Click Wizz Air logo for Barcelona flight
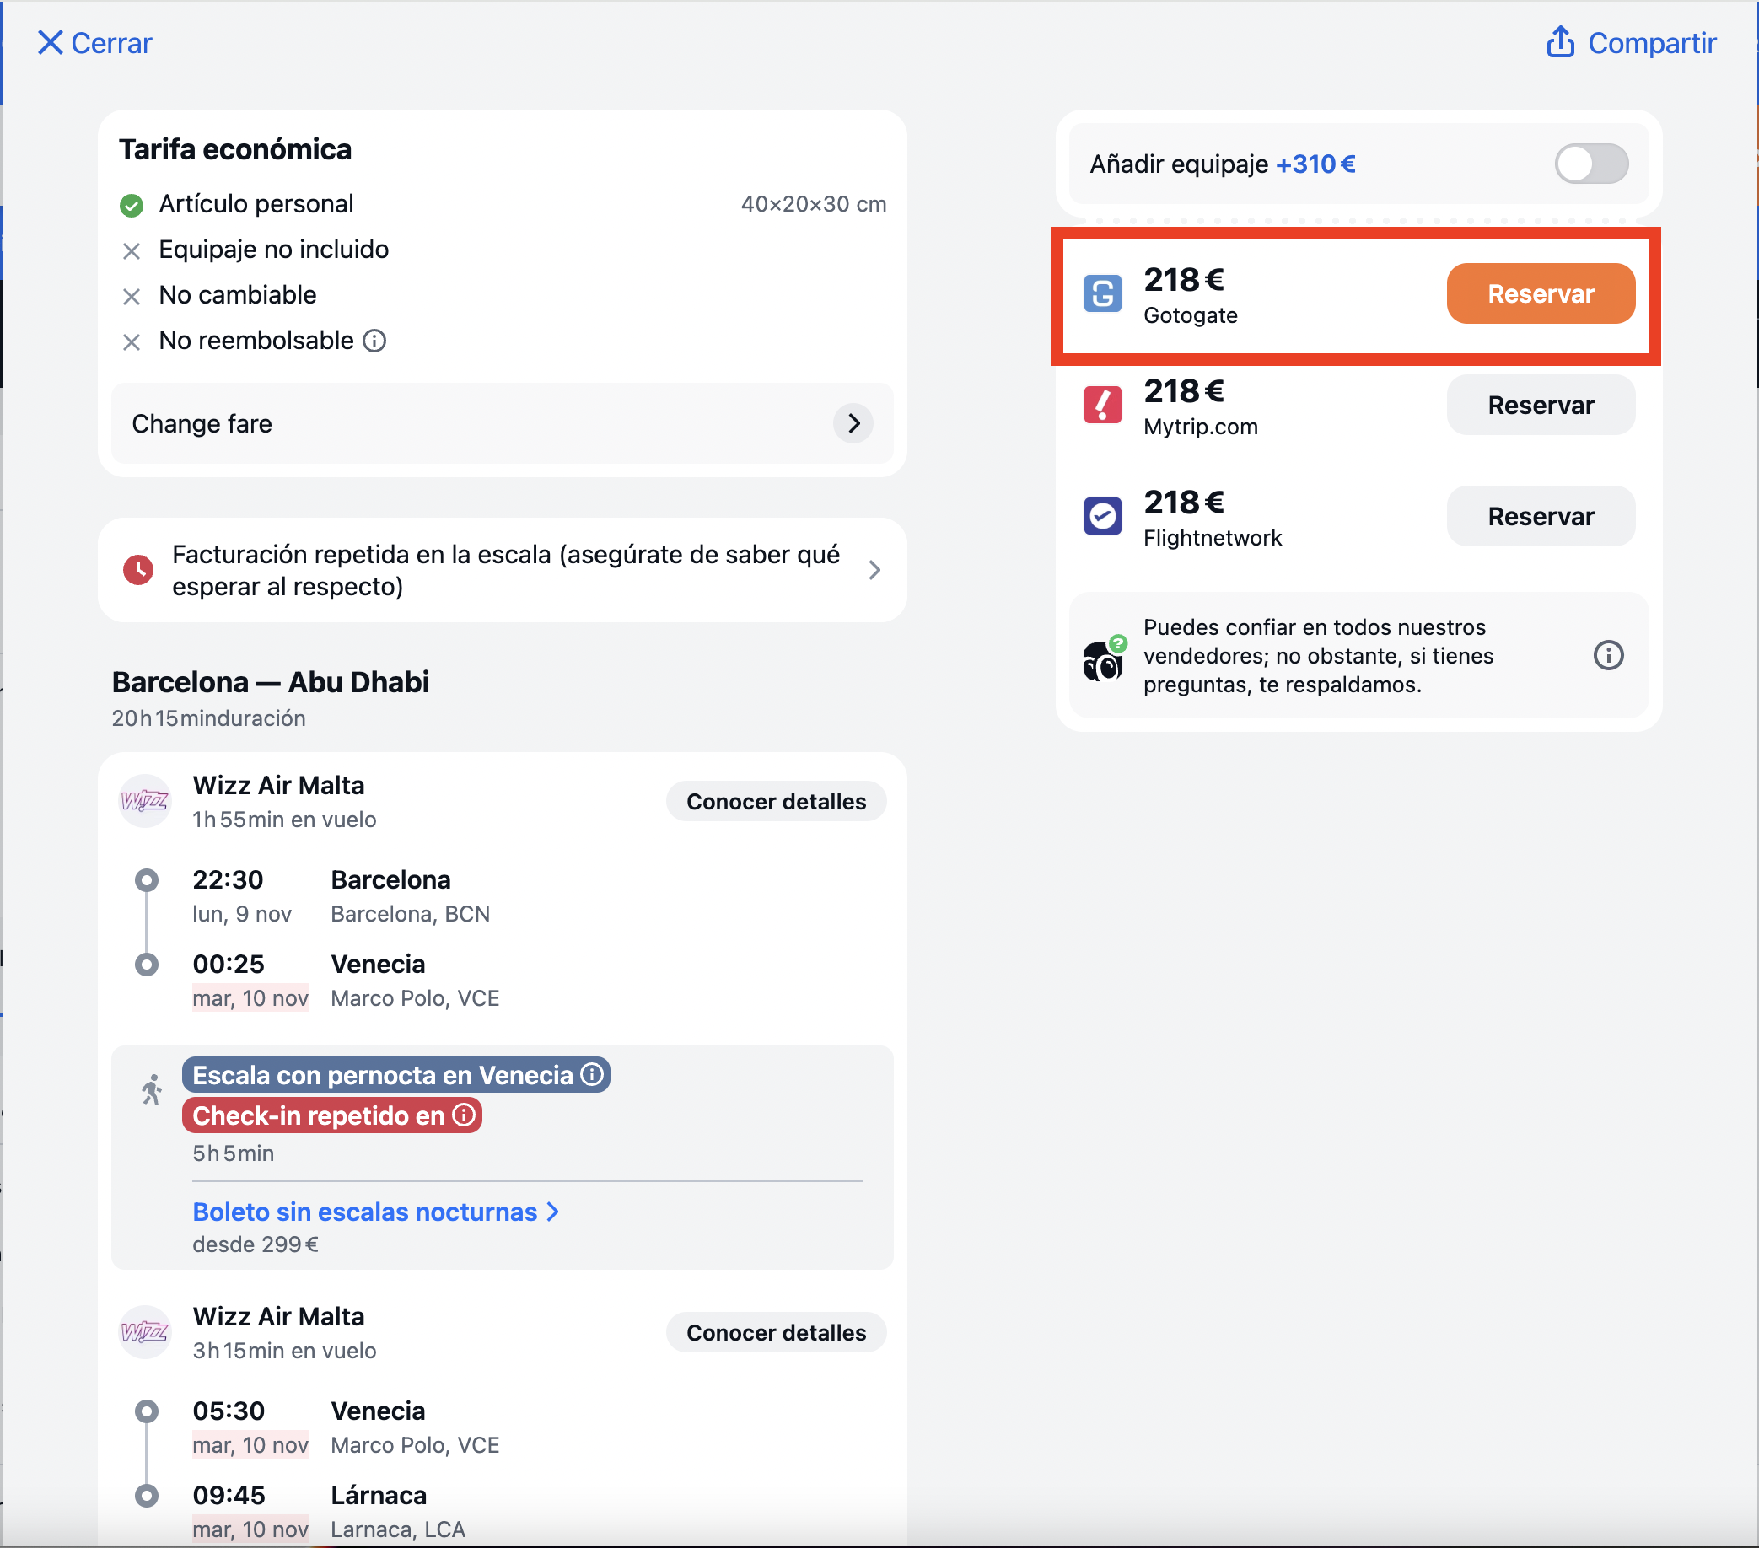1759x1548 pixels. (x=144, y=801)
